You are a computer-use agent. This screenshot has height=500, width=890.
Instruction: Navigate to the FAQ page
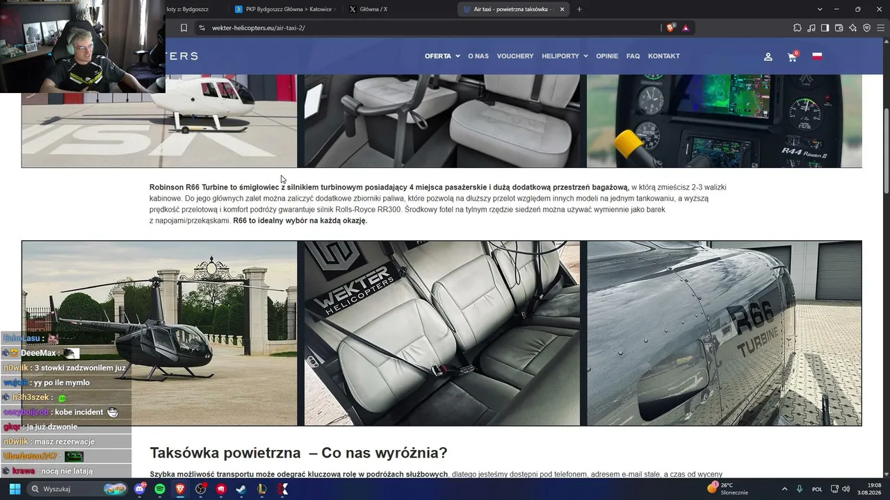[633, 56]
